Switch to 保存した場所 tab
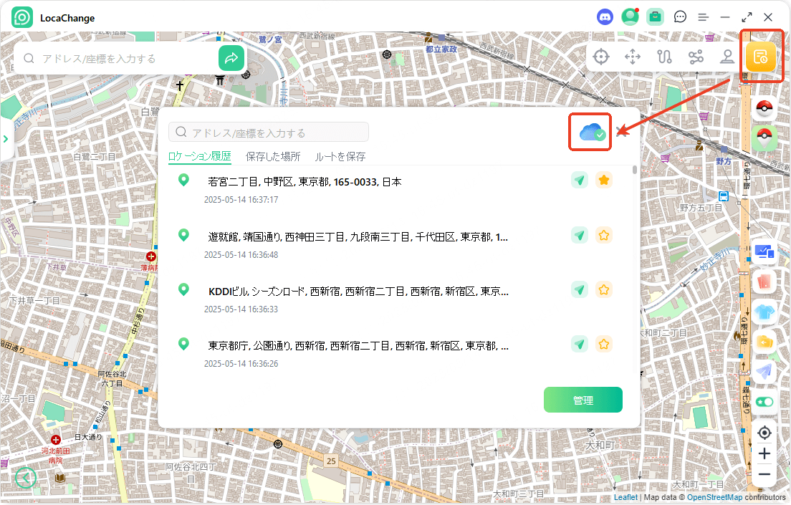Screen dimensions: 791x505 click(x=273, y=156)
